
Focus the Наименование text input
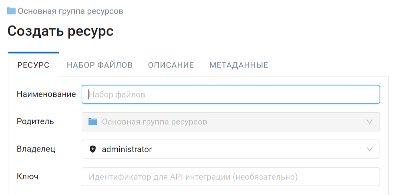pos(231,94)
